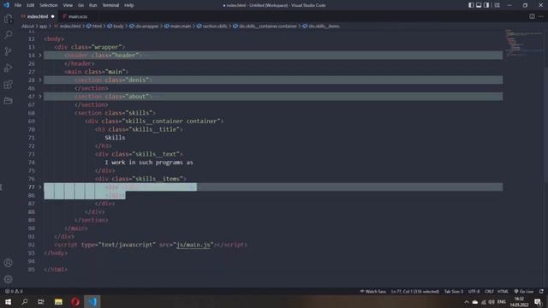Click the Visual Studio Code taskbar icon

tap(92, 302)
